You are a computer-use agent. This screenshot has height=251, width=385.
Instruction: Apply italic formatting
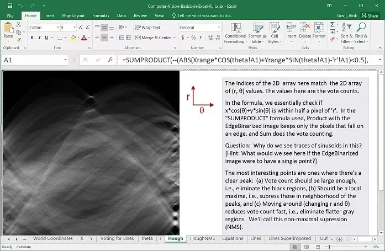[x=40, y=38]
